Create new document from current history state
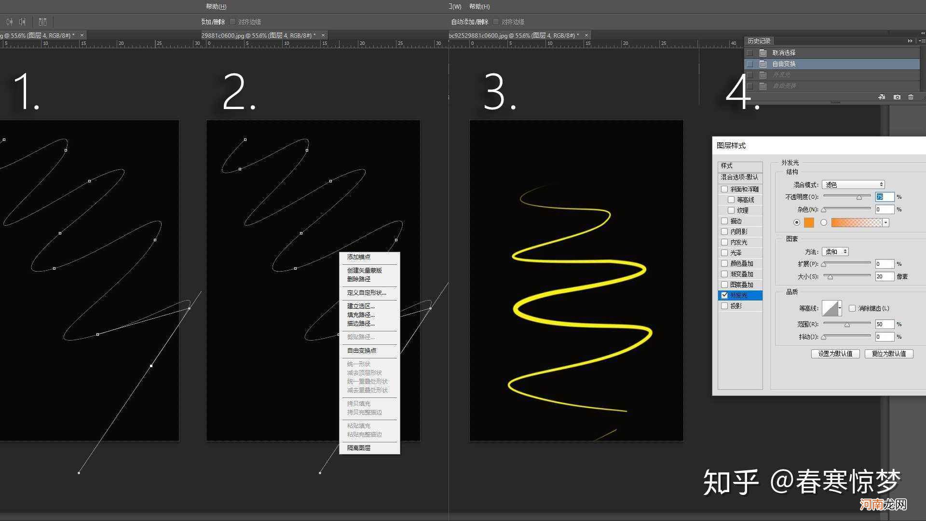 click(x=882, y=97)
